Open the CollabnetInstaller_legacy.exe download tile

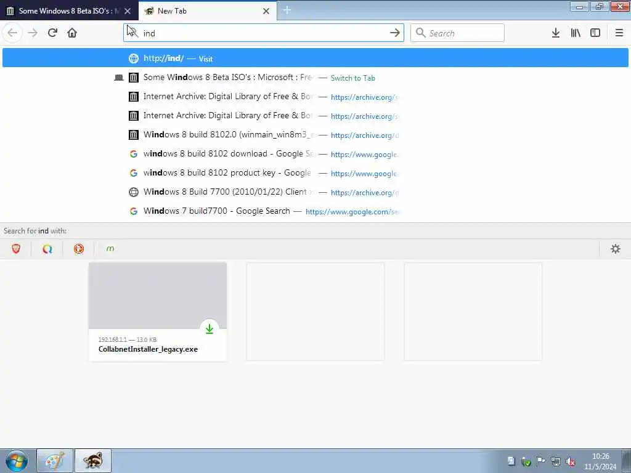click(158, 312)
